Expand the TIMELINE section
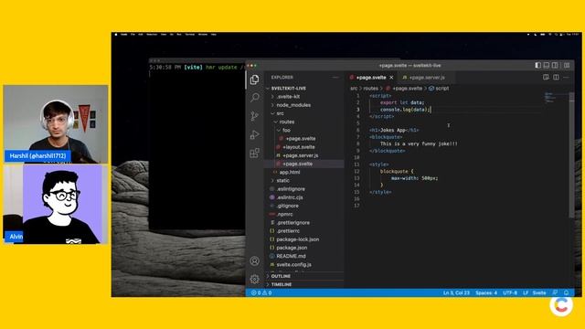 coord(282,284)
